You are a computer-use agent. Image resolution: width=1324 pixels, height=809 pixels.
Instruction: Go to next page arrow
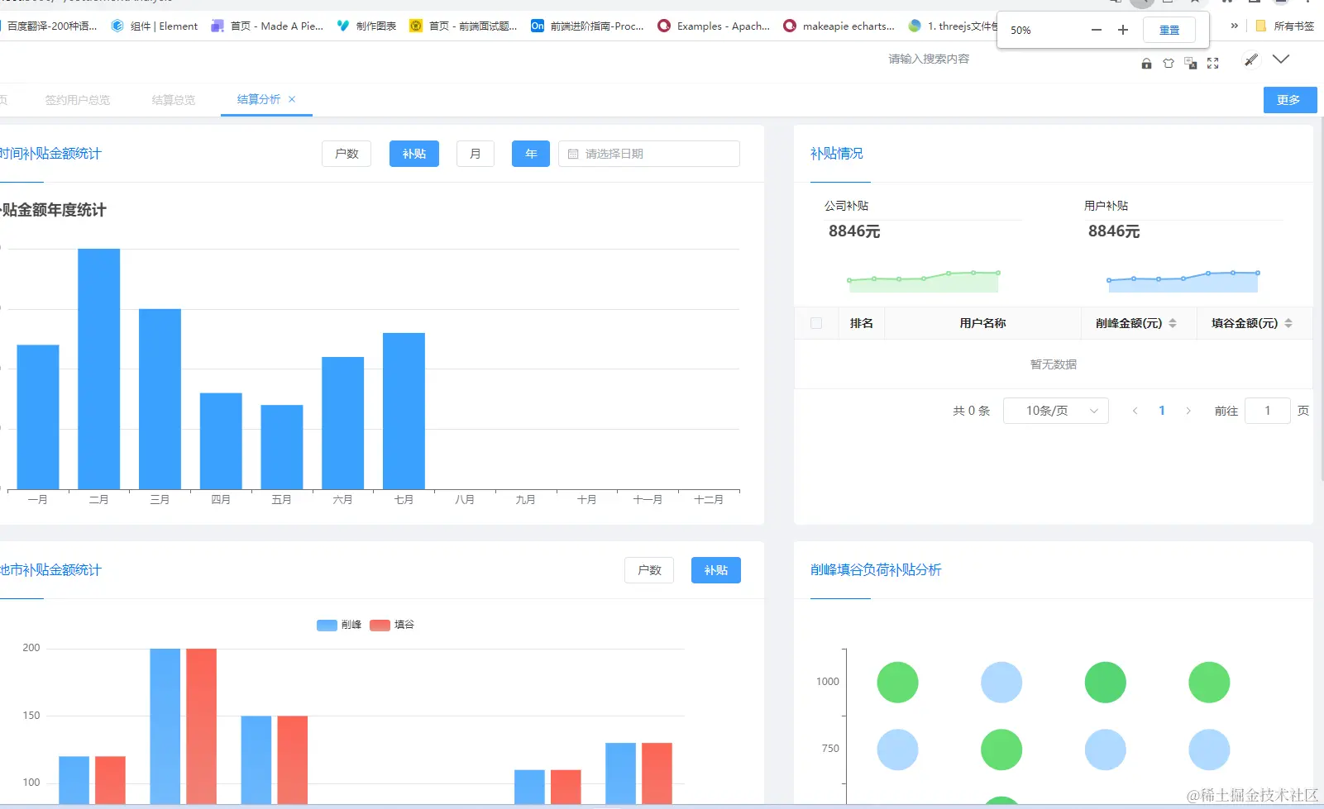(x=1188, y=411)
